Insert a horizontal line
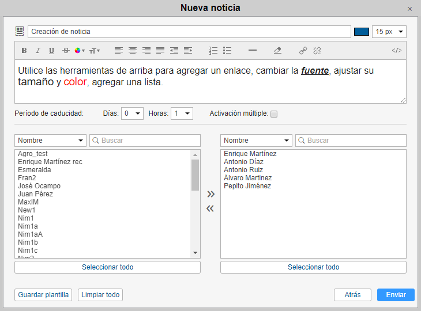The height and width of the screenshot is (311, 421). [x=252, y=51]
